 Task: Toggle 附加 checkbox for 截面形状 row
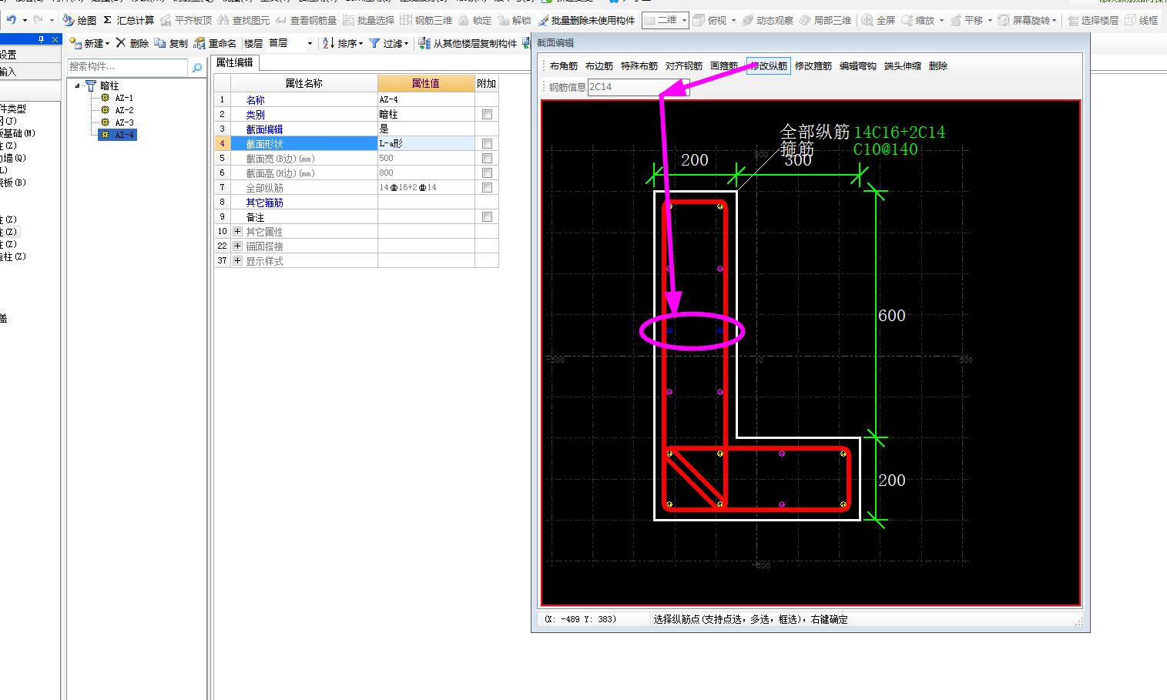[487, 143]
